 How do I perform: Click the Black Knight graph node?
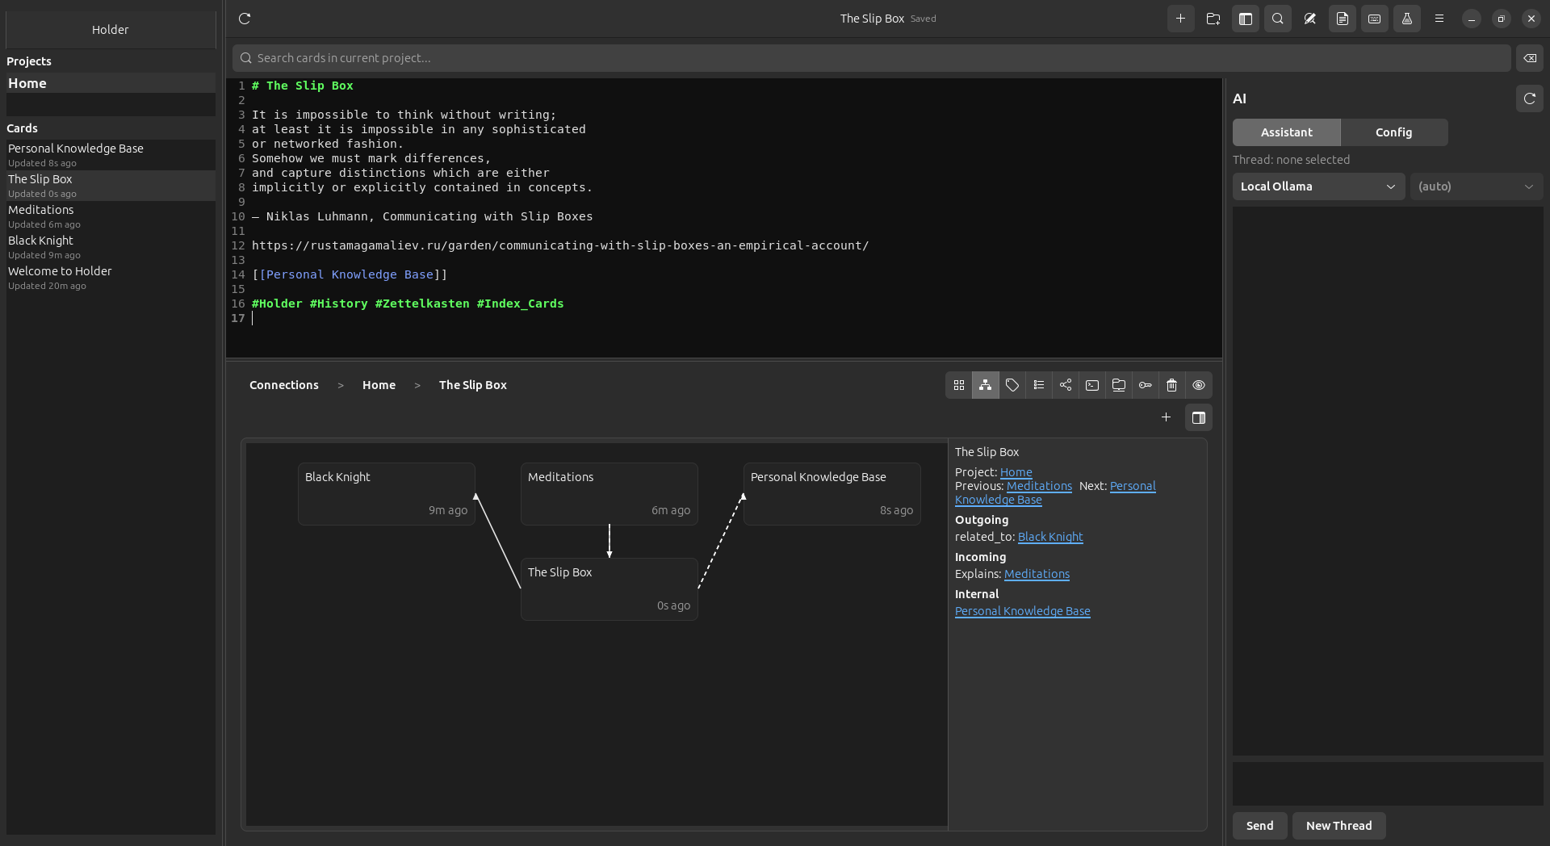(387, 494)
